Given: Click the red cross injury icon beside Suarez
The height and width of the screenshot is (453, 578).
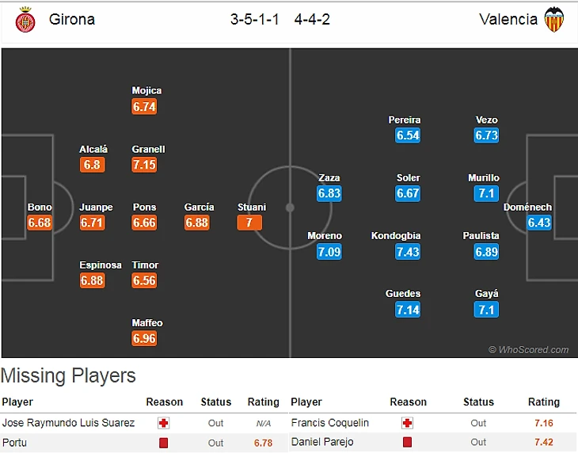Looking at the screenshot, I should point(164,423).
